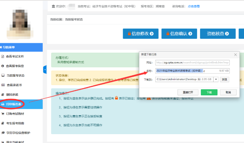Open 查看考试文件 in the sidebar

[x=21, y=56]
